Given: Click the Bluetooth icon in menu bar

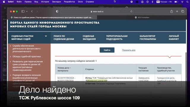Looking at the screenshot, I should click(153, 2).
